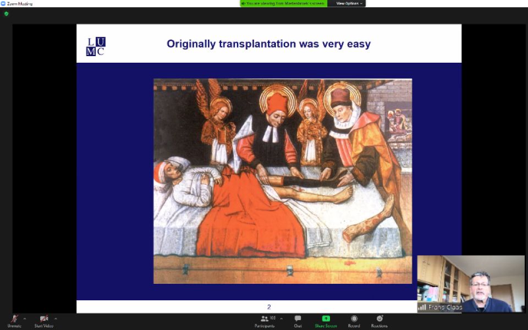Click the LUMC logo on the slide
The height and width of the screenshot is (330, 528).
(x=95, y=46)
